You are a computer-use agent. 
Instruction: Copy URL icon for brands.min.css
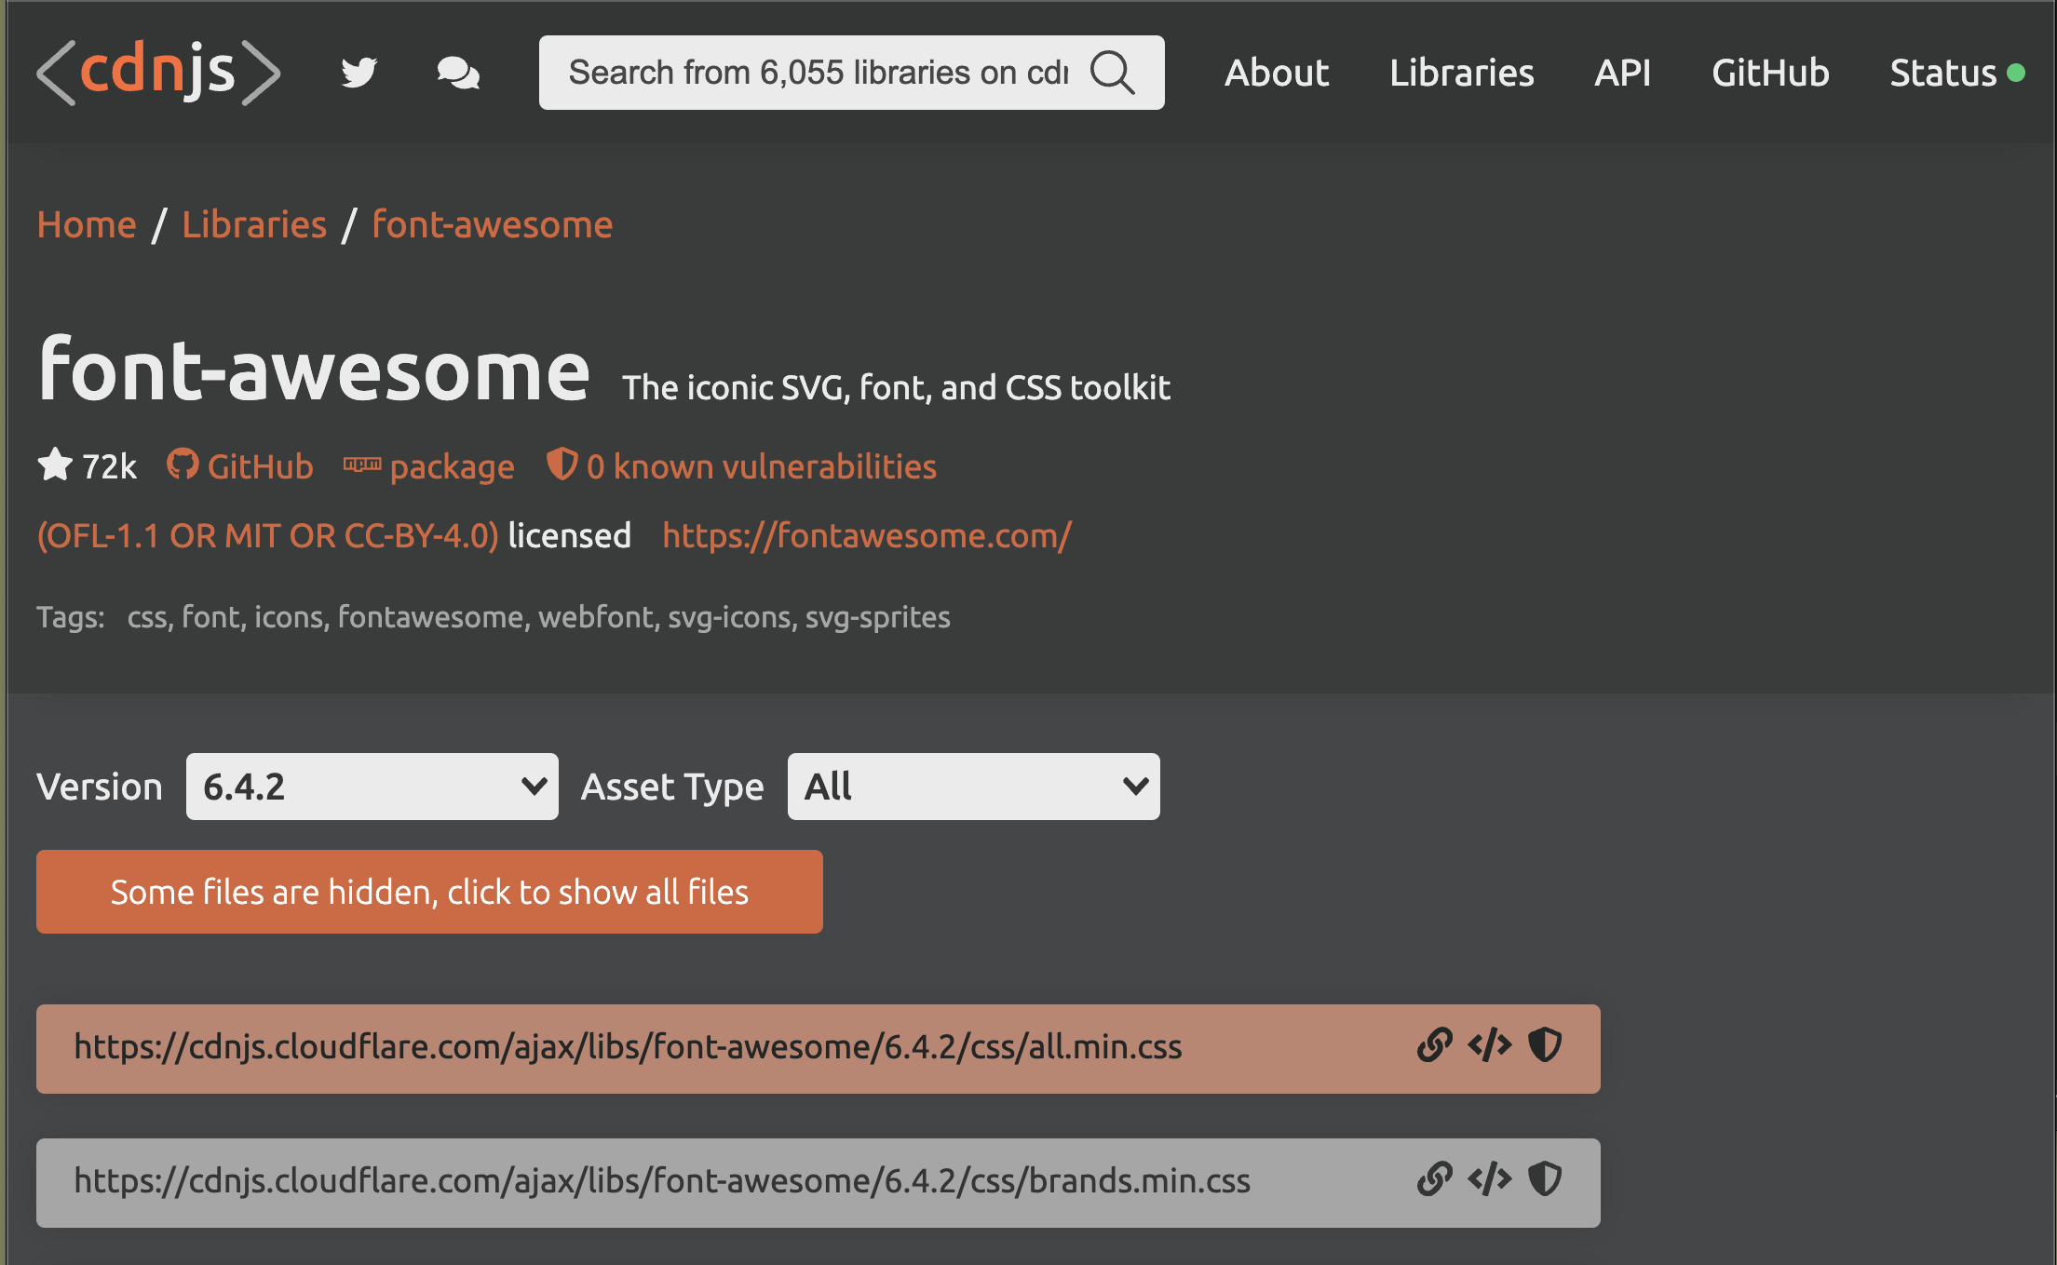(1434, 1179)
